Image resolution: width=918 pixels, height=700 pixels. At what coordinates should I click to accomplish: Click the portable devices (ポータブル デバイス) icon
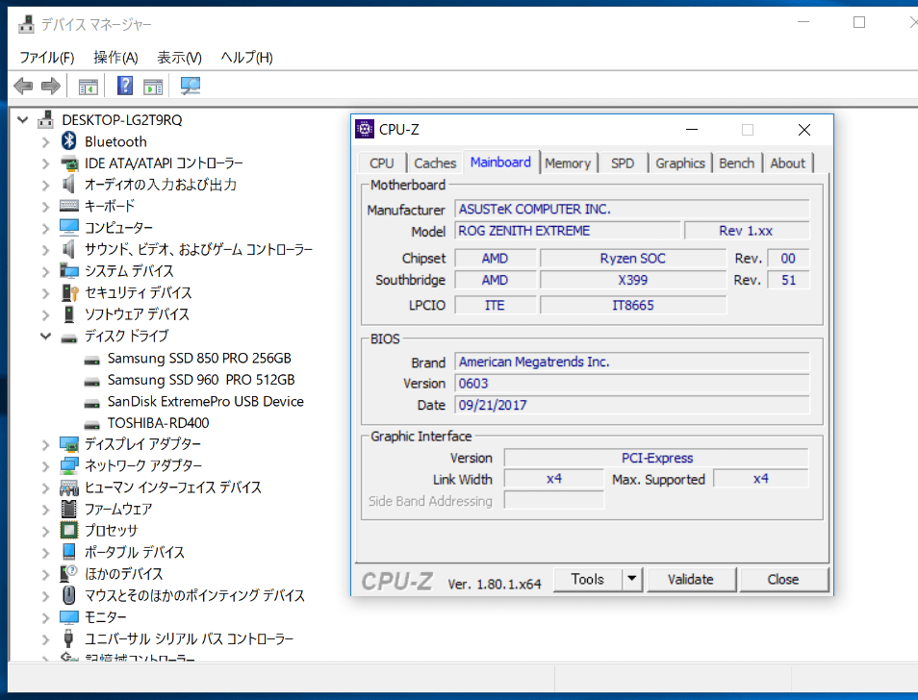pyautogui.click(x=69, y=552)
